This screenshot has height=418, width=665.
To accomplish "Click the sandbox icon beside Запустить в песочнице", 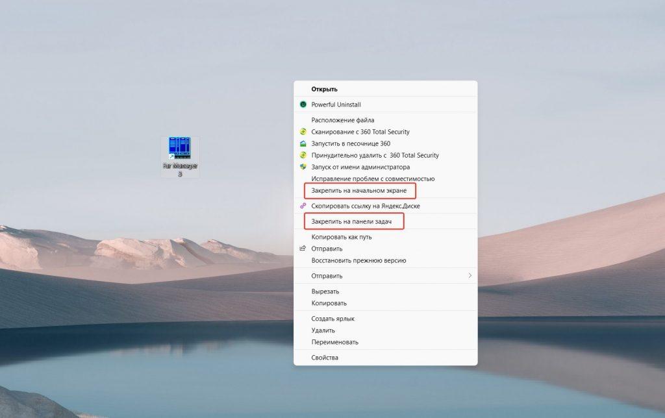I will (x=303, y=143).
